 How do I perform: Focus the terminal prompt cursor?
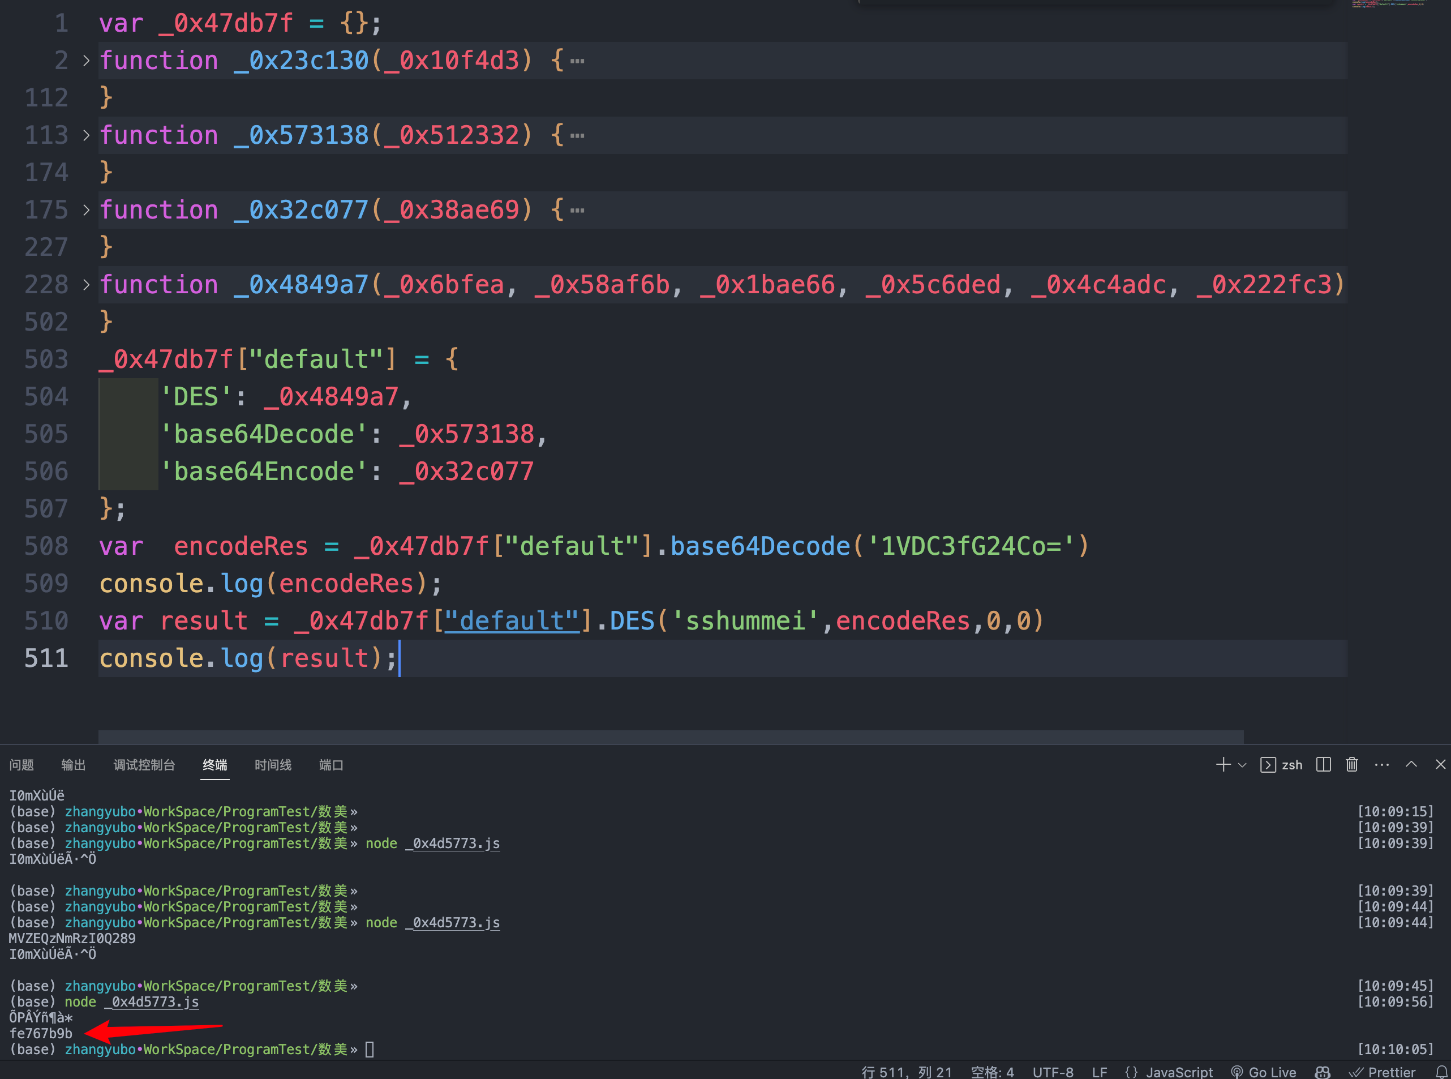[x=370, y=1050]
